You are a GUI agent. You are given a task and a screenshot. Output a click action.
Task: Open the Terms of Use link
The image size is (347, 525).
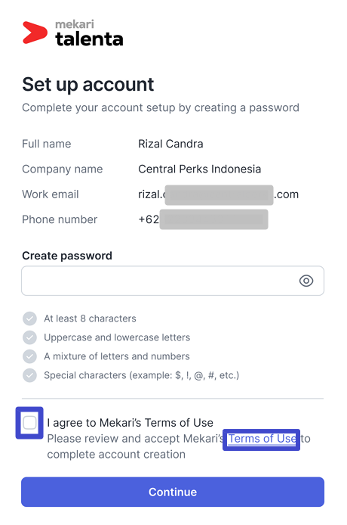click(262, 439)
